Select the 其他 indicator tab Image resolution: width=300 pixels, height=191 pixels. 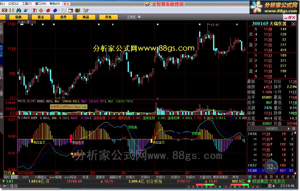pyautogui.click(x=236, y=177)
